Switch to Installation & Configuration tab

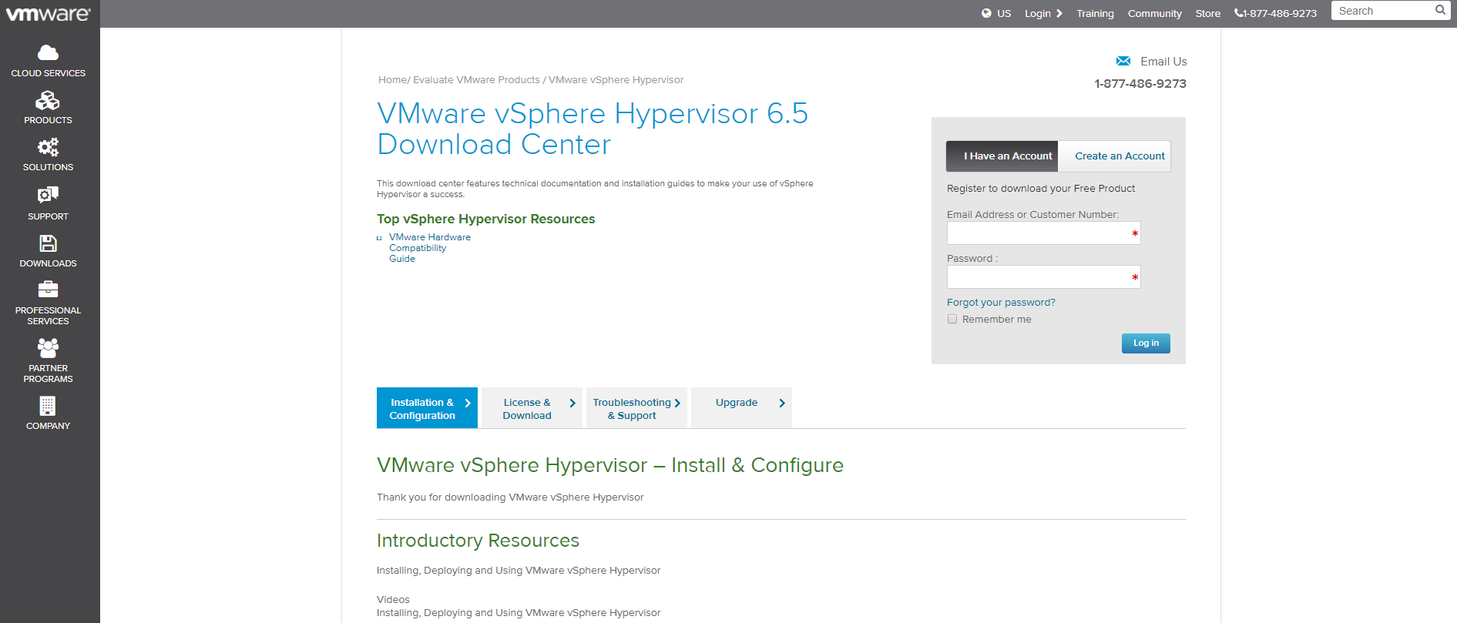tap(427, 408)
